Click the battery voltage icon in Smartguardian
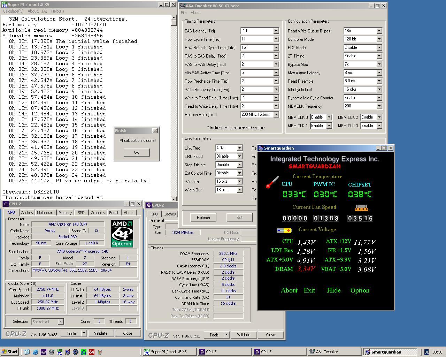The image size is (446, 357). coord(284,230)
